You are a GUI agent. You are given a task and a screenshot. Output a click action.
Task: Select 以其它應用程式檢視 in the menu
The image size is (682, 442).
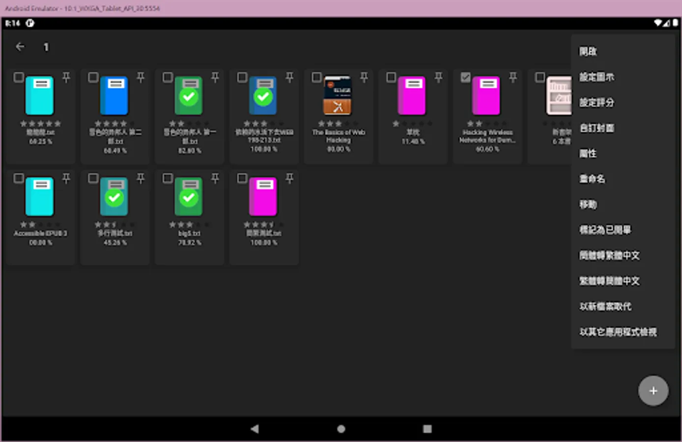pyautogui.click(x=623, y=332)
